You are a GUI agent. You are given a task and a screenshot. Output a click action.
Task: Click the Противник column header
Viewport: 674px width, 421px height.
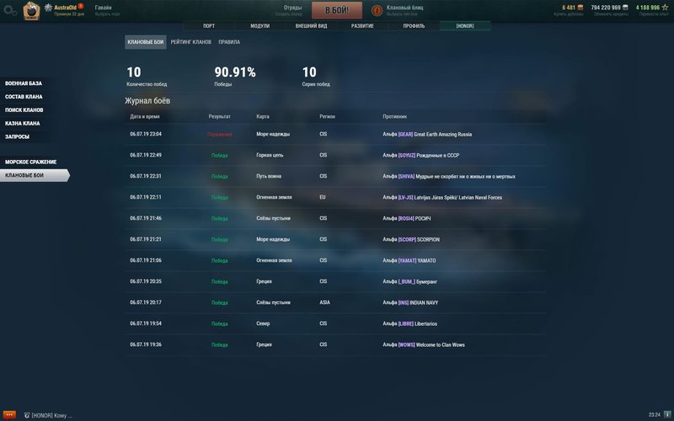[394, 116]
